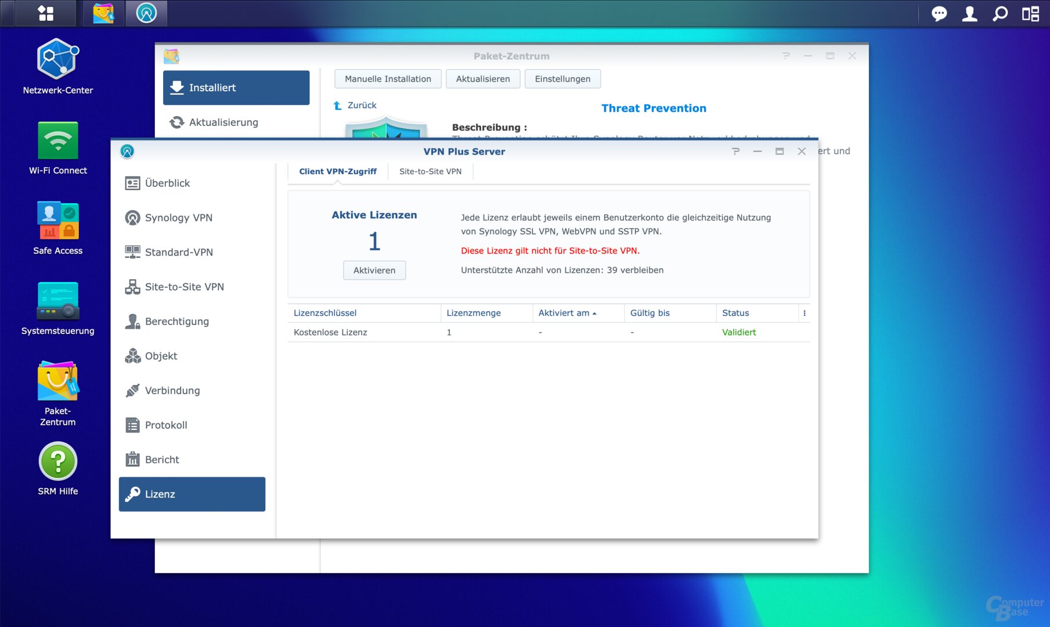Open the main menu grid icon
This screenshot has height=627, width=1050.
click(x=45, y=13)
